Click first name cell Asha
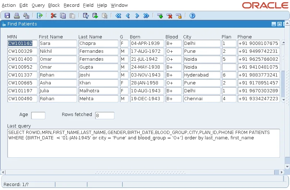The image size is (290, 190). point(58,83)
